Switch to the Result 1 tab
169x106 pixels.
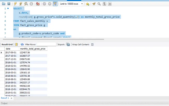pos(5,98)
